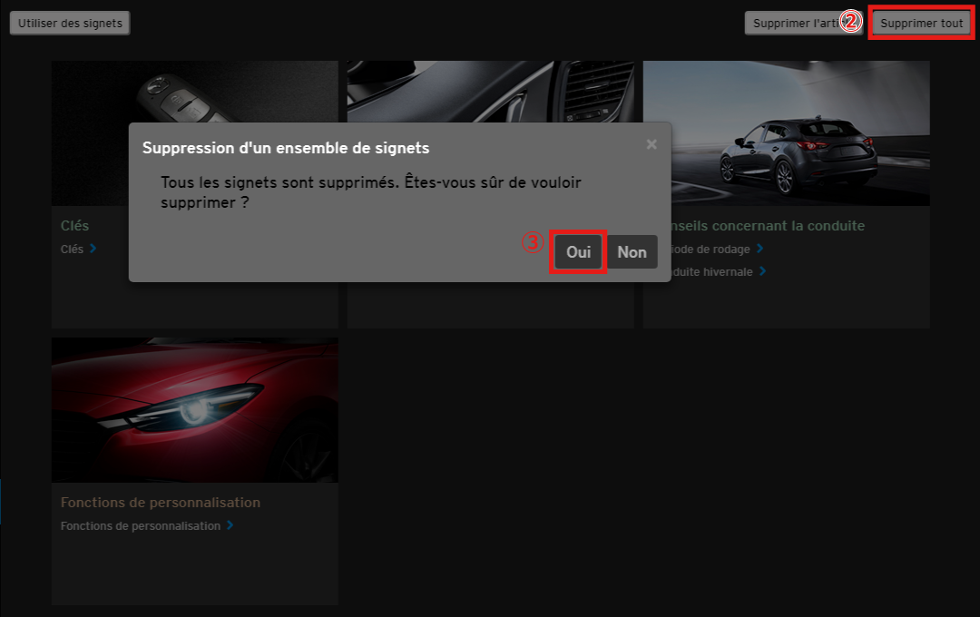Click the chevron after Conduite hivernale
The height and width of the screenshot is (617, 980).
pyautogui.click(x=763, y=271)
